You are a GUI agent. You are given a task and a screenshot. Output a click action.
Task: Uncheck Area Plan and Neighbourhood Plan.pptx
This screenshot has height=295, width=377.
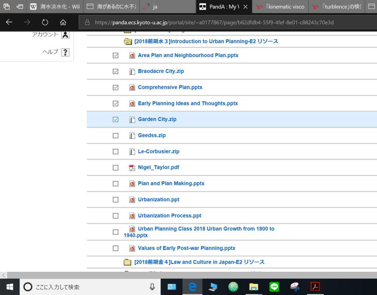tap(115, 56)
